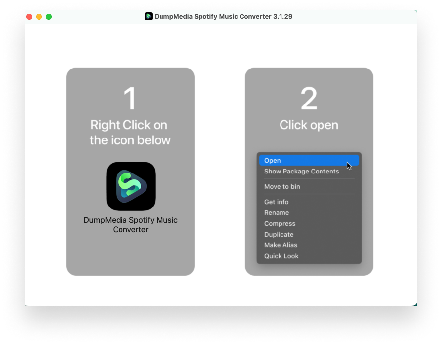Maximize window using green button
The height and width of the screenshot is (345, 442).
point(49,17)
